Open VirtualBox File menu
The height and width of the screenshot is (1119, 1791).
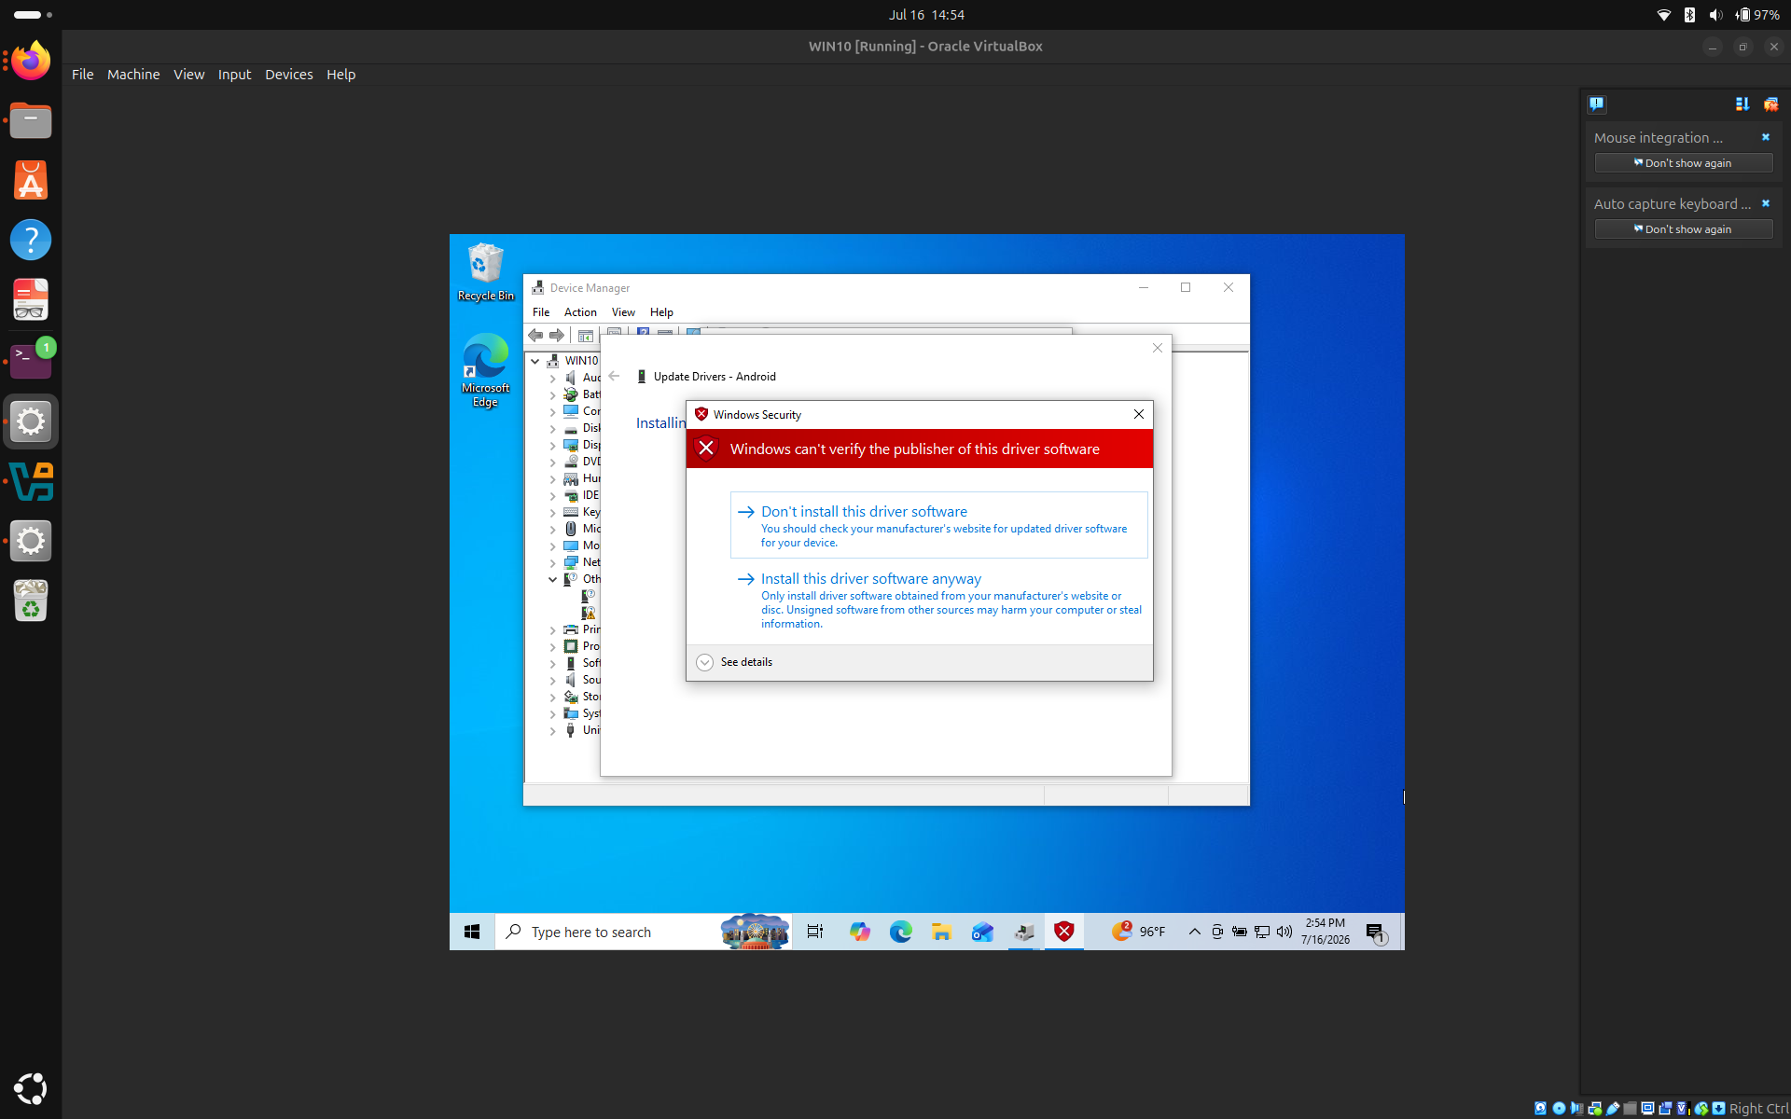[x=82, y=75]
